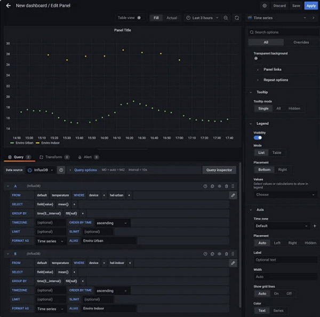Open dashboard settings gear icon
The image size is (320, 317).
pos(265,5)
